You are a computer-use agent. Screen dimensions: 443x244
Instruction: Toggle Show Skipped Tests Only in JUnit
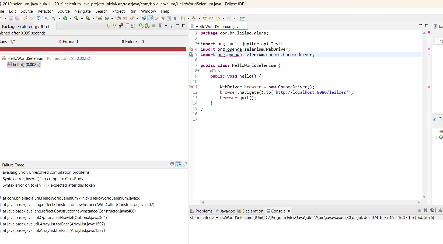[127, 26]
